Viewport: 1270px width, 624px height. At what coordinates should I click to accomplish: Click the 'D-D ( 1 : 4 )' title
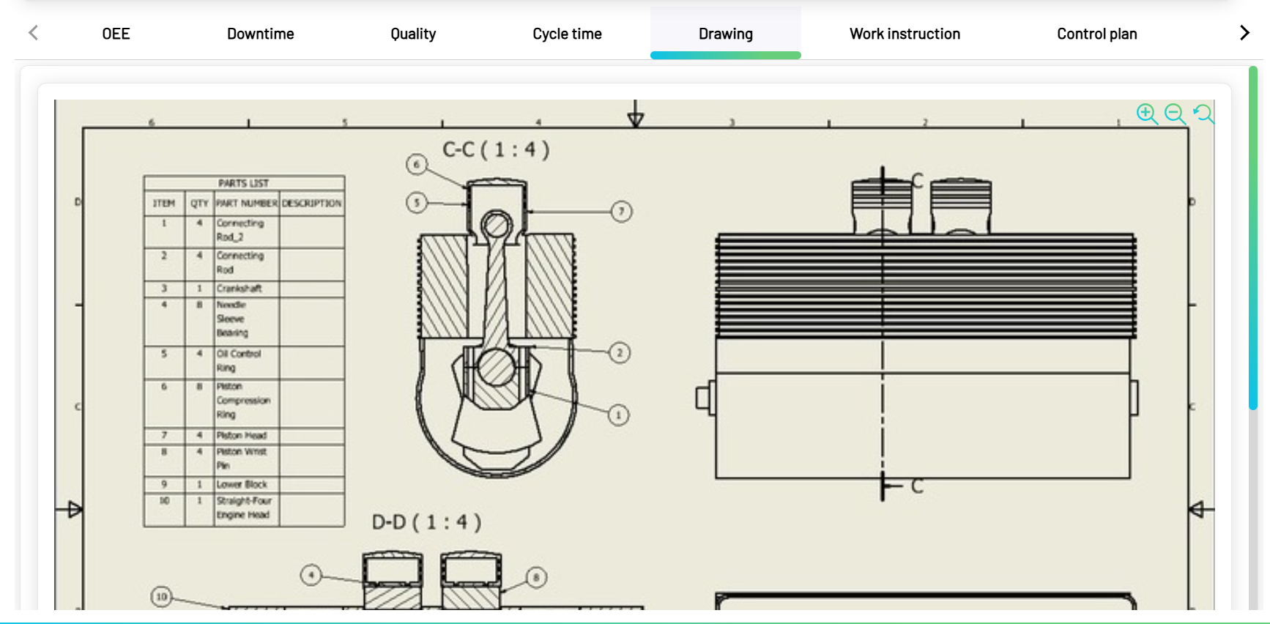coord(426,522)
